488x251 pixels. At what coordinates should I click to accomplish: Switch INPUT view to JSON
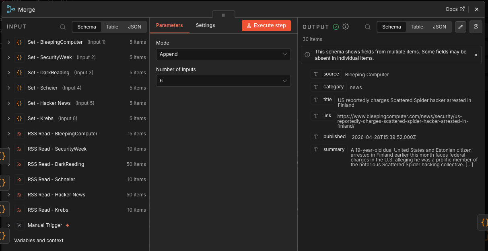point(135,27)
